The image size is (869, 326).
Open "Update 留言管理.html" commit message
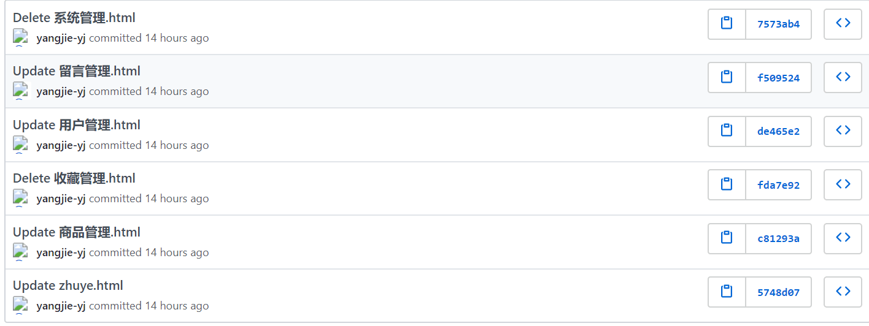pos(77,71)
